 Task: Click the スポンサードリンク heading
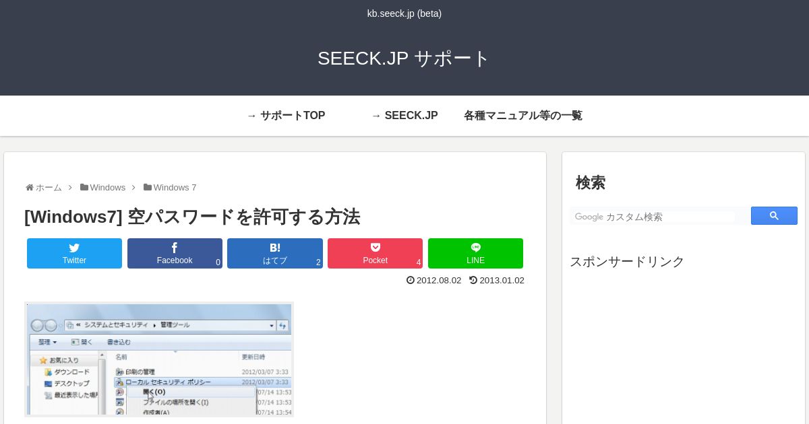coord(627,261)
